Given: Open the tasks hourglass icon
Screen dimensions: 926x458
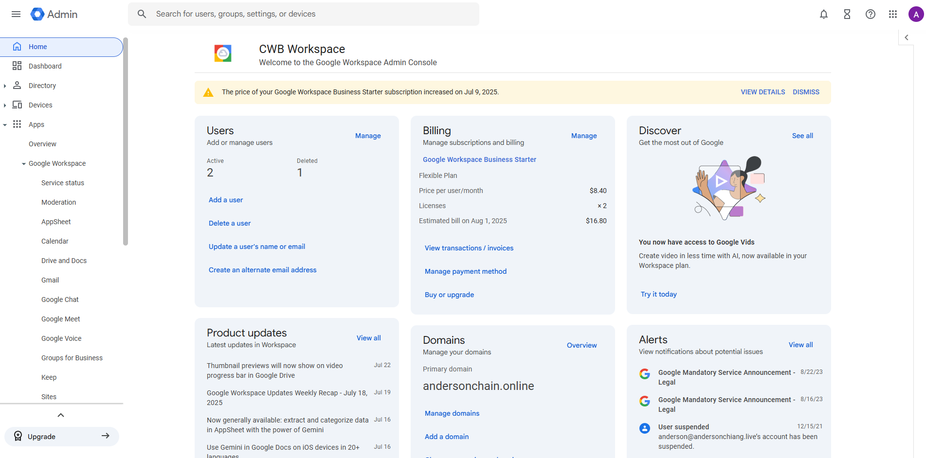Looking at the screenshot, I should click(847, 14).
